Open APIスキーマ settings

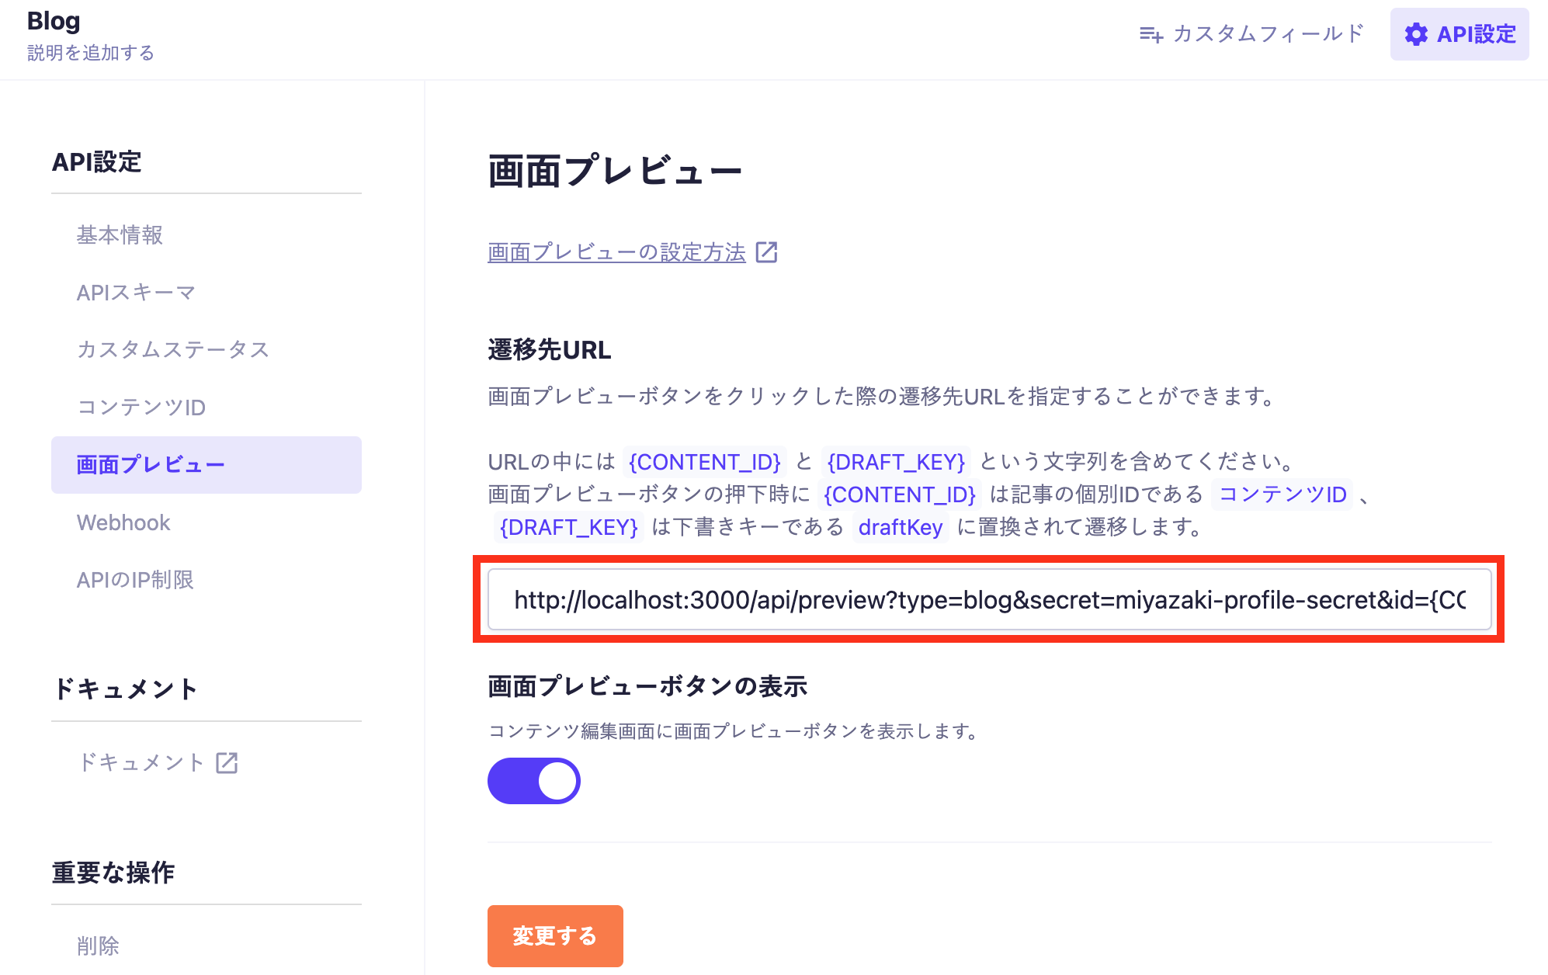click(x=136, y=293)
